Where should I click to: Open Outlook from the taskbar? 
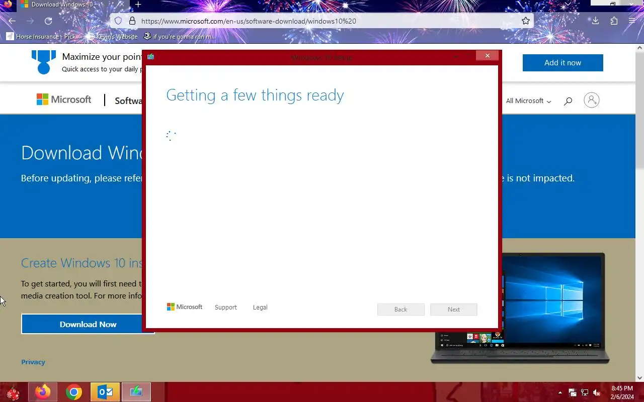pos(105,392)
